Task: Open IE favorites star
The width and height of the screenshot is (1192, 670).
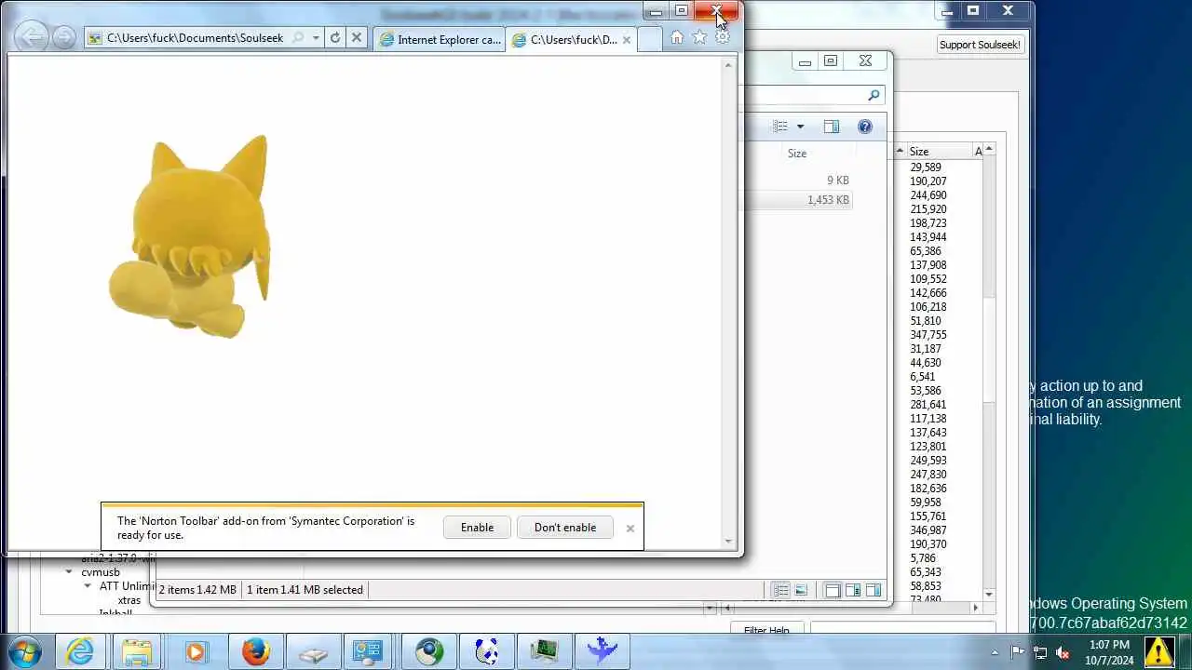Action: 699,37
